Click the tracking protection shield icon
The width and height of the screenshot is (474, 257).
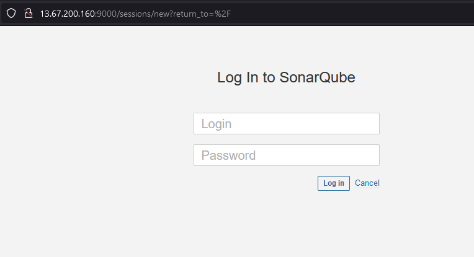pyautogui.click(x=11, y=13)
